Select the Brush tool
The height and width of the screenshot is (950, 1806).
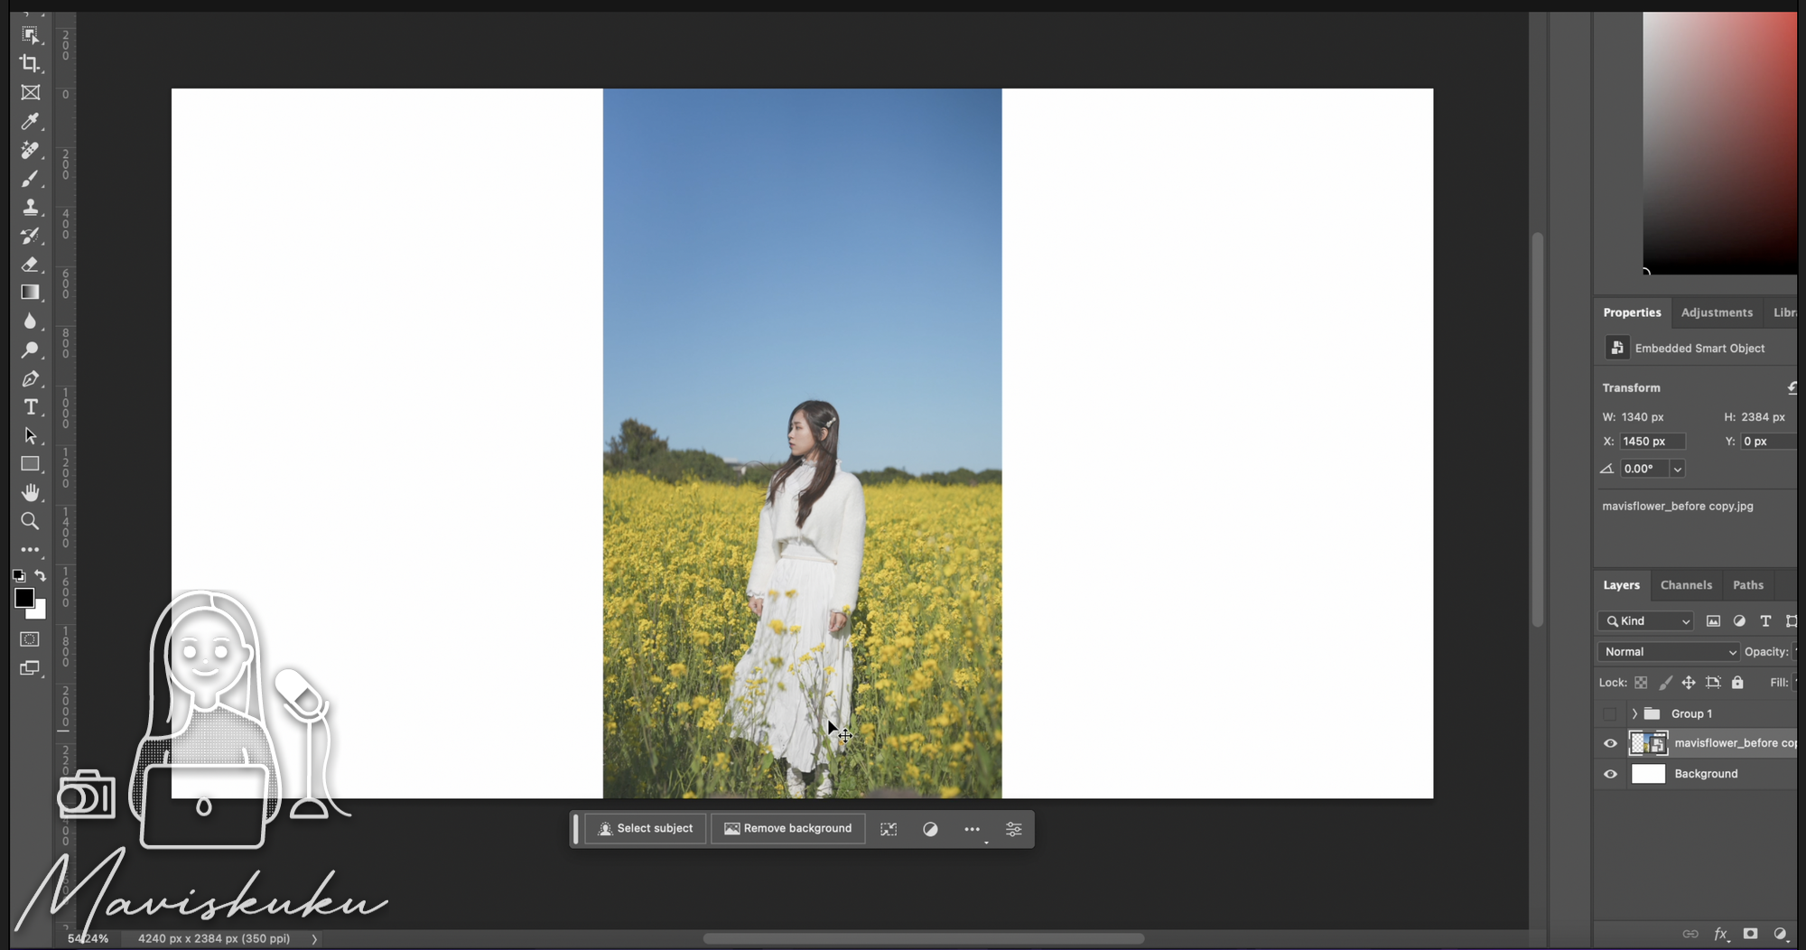pos(30,179)
